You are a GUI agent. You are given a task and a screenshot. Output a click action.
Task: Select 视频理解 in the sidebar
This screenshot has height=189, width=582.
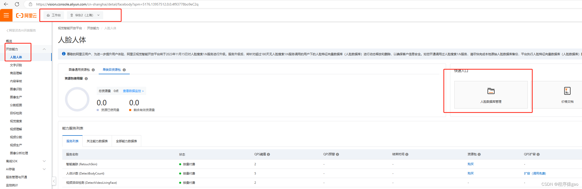tap(16, 129)
